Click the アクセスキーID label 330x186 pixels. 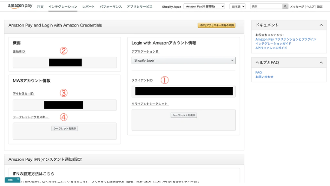coord(23,94)
